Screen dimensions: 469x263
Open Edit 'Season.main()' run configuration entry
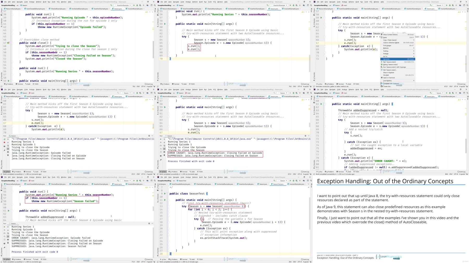(x=390, y=70)
